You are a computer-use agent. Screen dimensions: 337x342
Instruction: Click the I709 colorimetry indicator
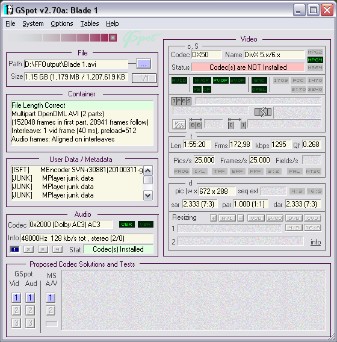(x=281, y=80)
